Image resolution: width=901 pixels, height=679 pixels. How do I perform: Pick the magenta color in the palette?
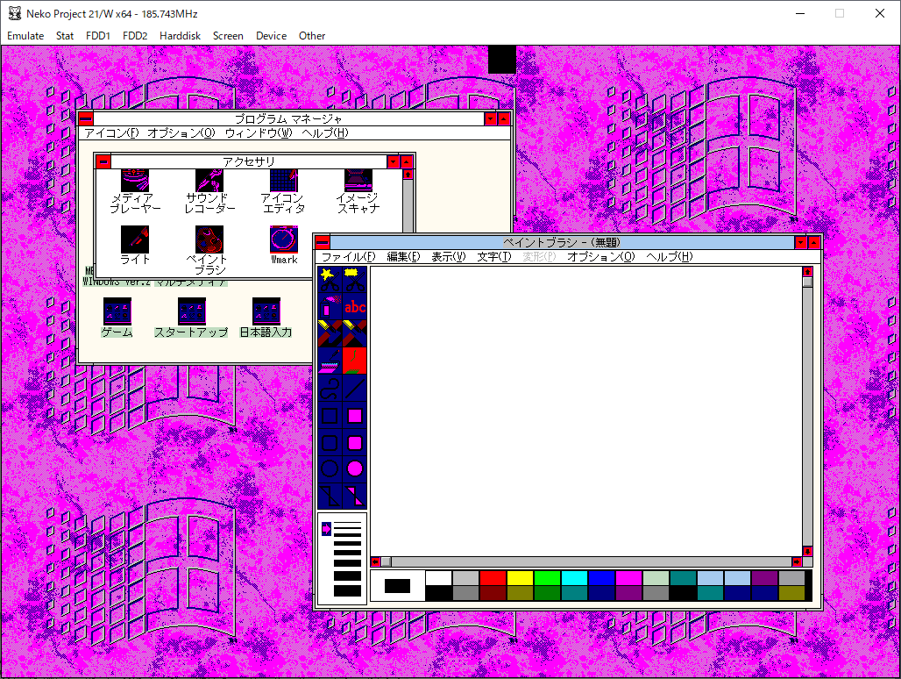[x=628, y=578]
